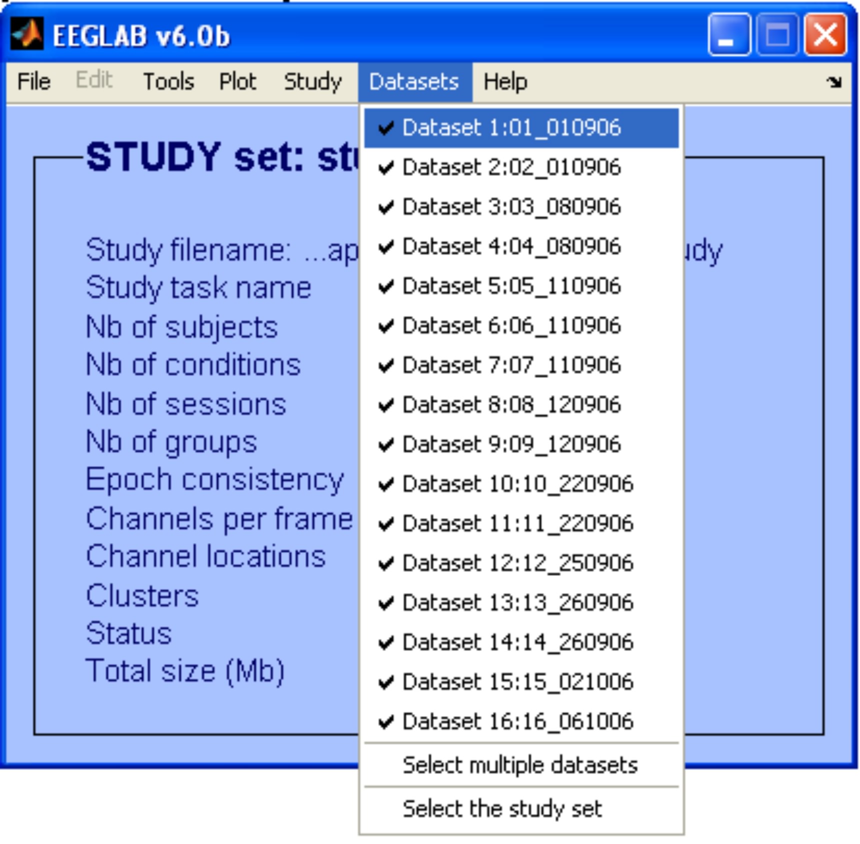Viewport: 860px width, 844px height.
Task: Select Dataset 5:05_110906
Action: click(521, 286)
